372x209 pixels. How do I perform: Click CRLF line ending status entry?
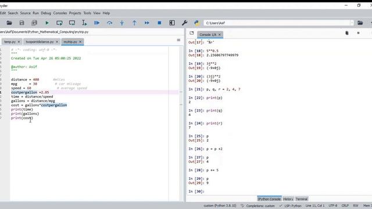345,206
